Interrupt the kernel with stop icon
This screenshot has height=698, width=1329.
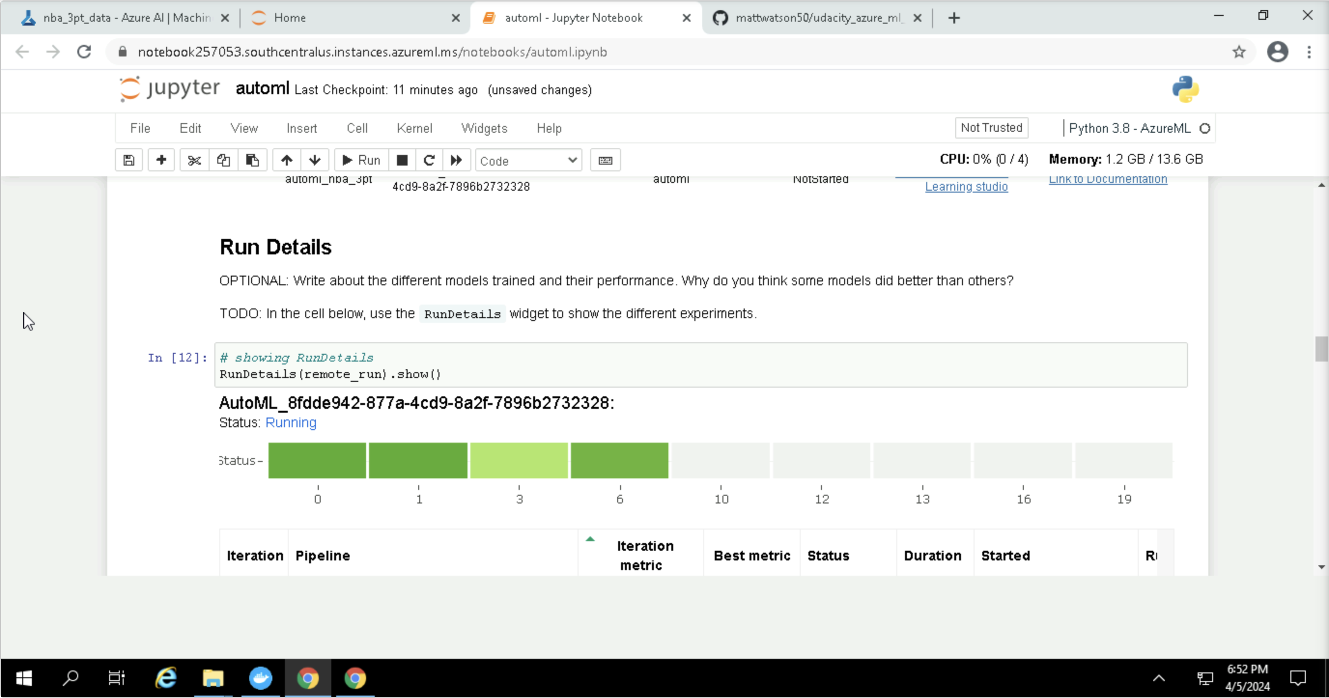coord(402,160)
